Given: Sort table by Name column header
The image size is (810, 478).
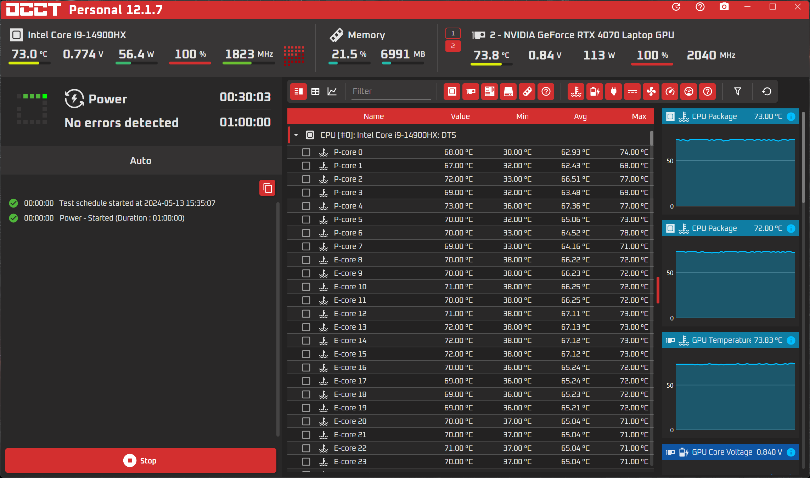Looking at the screenshot, I should click(x=373, y=116).
